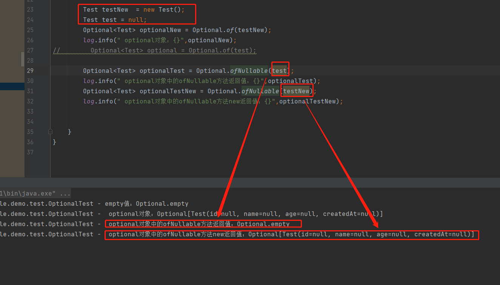Click console output 'ofNullable方法返回值：Optional.empty'
This screenshot has width=500, height=285.
(199, 224)
